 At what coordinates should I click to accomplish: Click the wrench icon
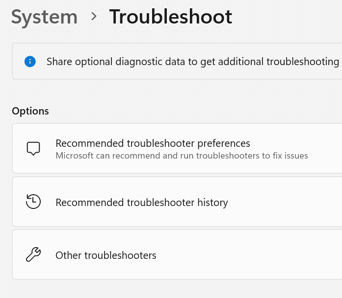33,255
